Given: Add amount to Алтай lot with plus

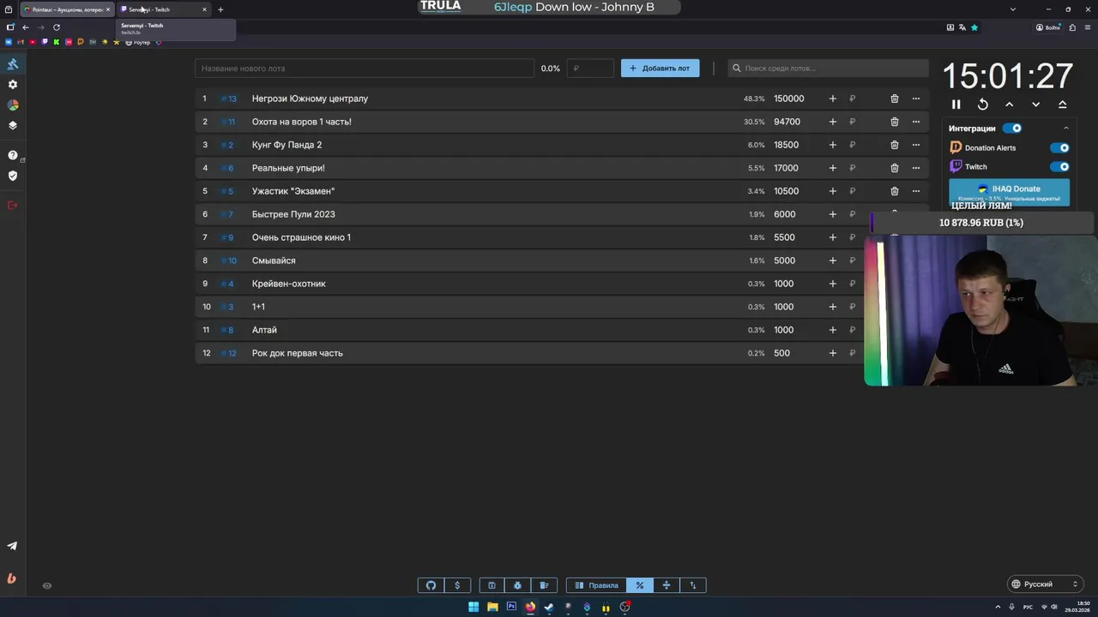Looking at the screenshot, I should click(832, 330).
